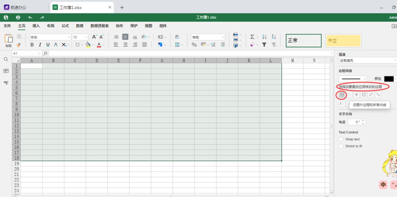The height and width of the screenshot is (197, 397).
Task: Click the filter funnel icon
Action: click(x=264, y=45)
